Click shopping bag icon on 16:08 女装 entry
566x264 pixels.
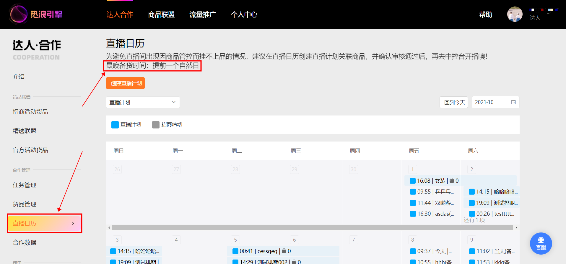pyautogui.click(x=452, y=181)
